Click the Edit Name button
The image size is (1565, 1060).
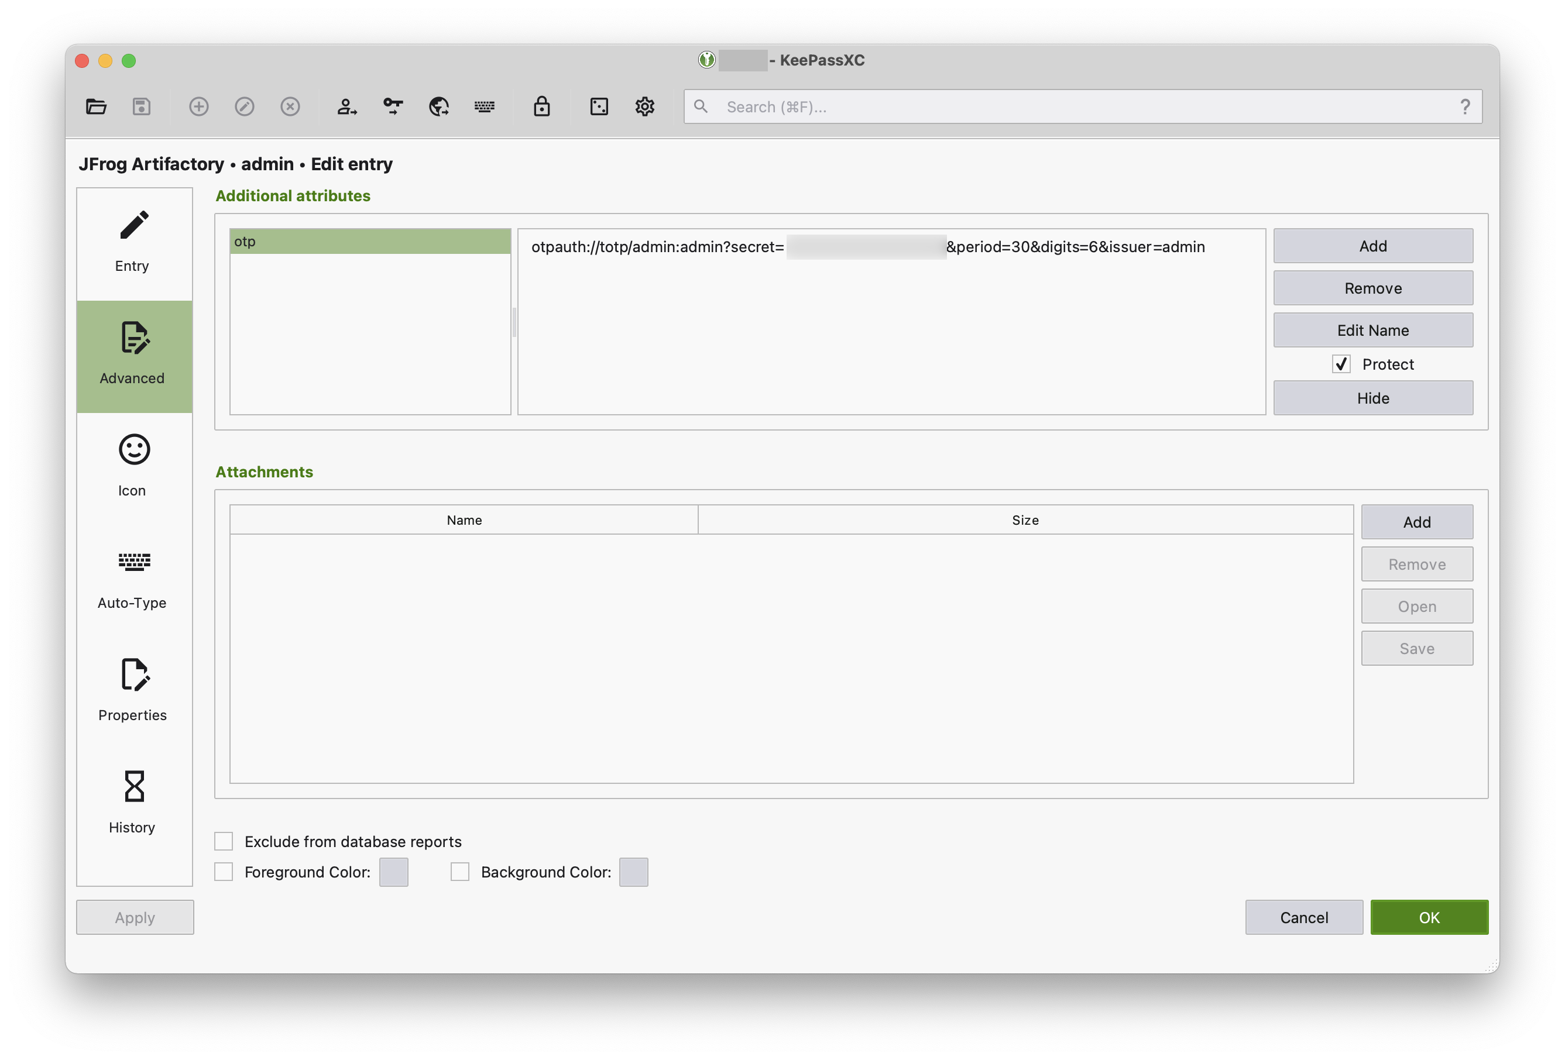(x=1373, y=331)
